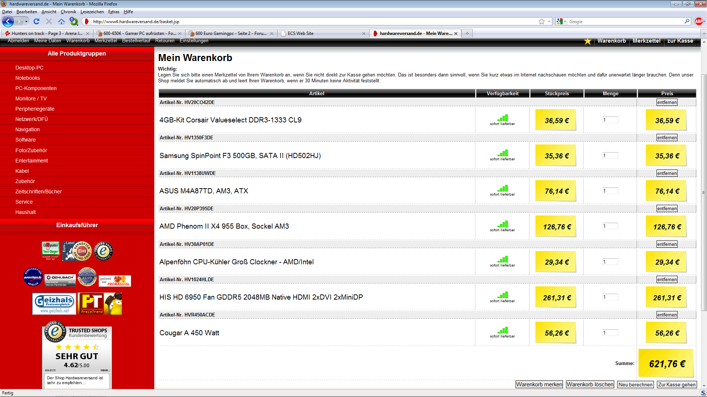This screenshot has height=397, width=707.
Task: Go to the browser Home icon
Action: point(61,21)
